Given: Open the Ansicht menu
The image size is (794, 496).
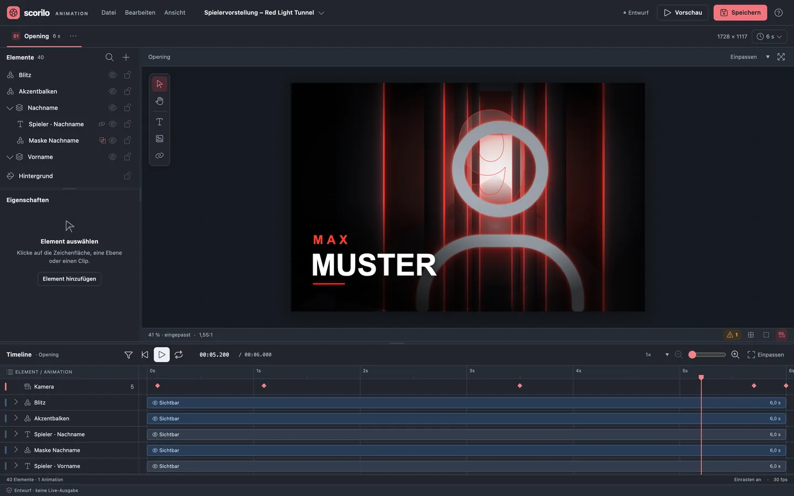Looking at the screenshot, I should tap(175, 13).
